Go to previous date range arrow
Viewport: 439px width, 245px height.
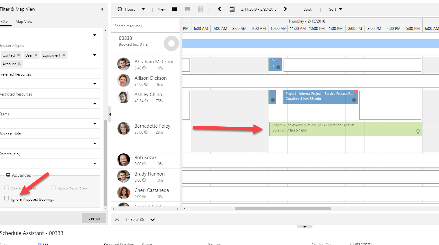(220, 9)
